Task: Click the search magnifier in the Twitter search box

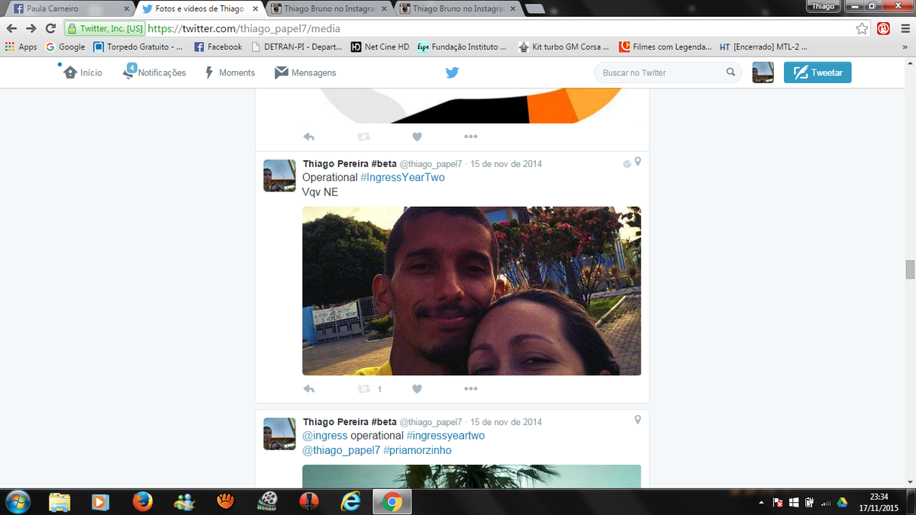Action: click(731, 72)
